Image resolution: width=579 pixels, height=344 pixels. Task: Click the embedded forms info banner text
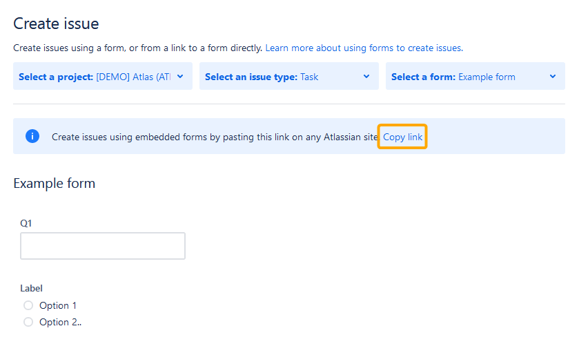click(x=215, y=137)
